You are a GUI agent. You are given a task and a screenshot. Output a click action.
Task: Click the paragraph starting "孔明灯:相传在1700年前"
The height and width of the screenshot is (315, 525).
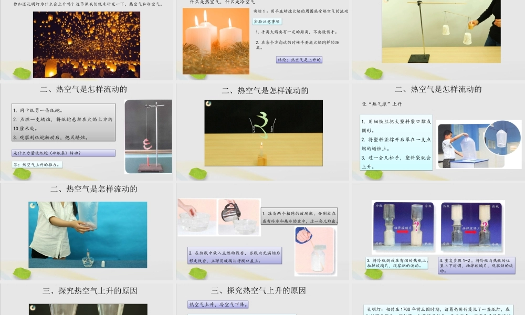click(438, 310)
